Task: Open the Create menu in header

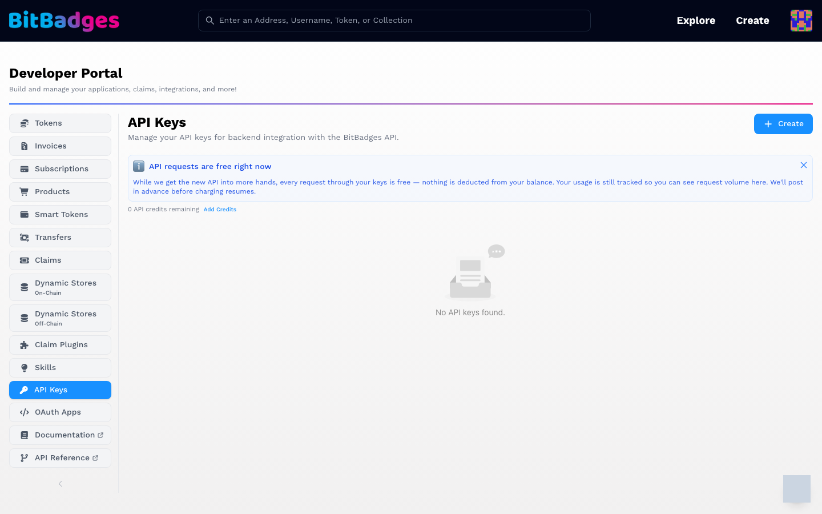Action: tap(752, 21)
